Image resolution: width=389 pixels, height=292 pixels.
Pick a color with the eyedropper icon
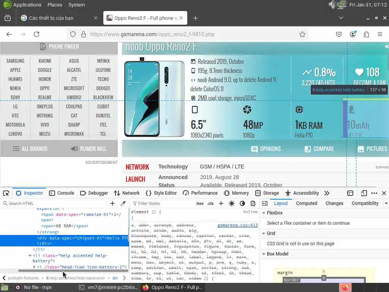coord(123,203)
